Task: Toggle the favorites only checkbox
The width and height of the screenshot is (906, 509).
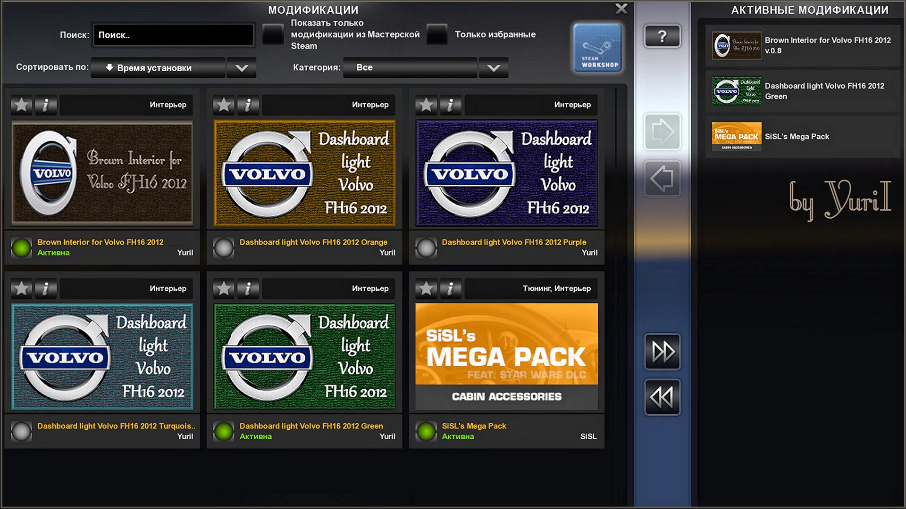Action: click(x=436, y=34)
